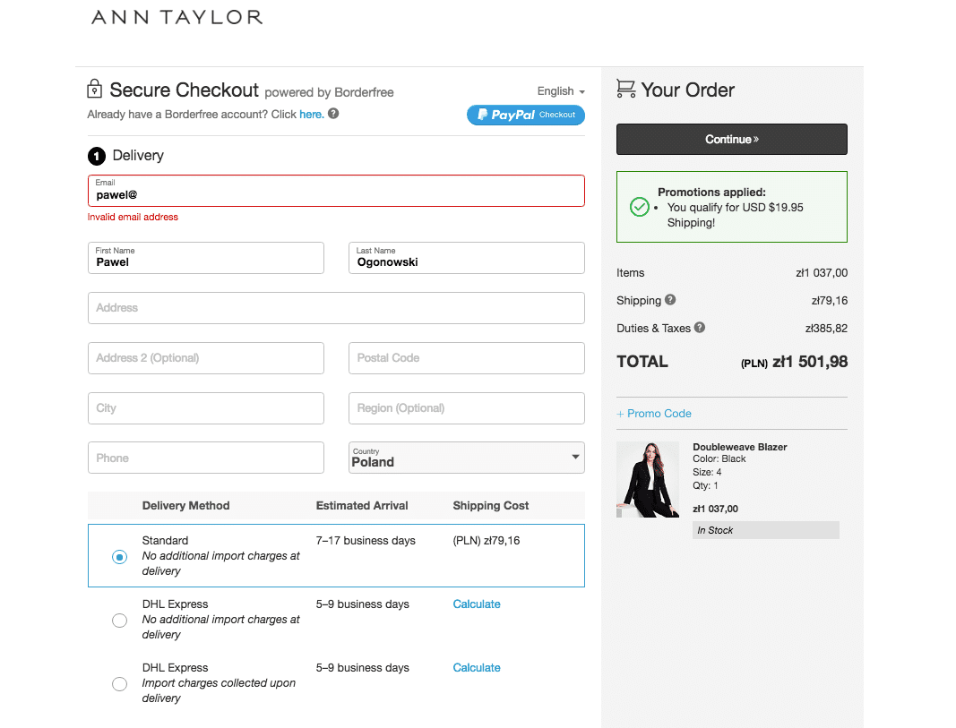Click the 'Delivery Method' column header
Viewport: 956px width, 728px height.
pyautogui.click(x=186, y=506)
